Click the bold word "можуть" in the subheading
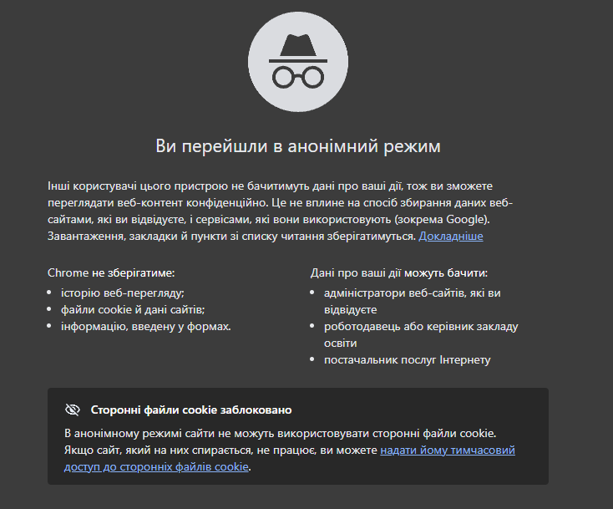Screen dimensions: 613x509 [427, 273]
